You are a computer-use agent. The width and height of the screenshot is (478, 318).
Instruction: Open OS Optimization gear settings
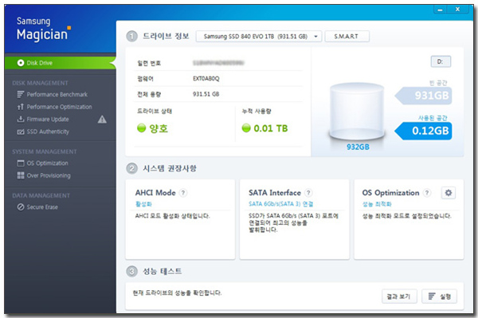pyautogui.click(x=448, y=193)
